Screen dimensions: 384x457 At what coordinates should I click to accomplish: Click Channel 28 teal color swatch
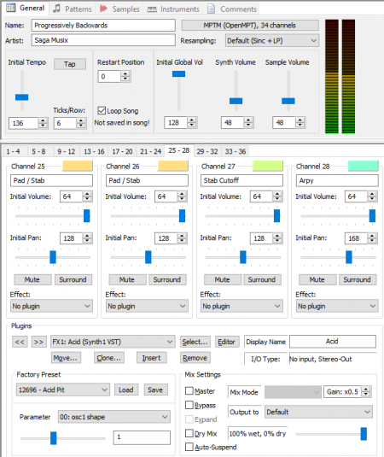coord(363,166)
